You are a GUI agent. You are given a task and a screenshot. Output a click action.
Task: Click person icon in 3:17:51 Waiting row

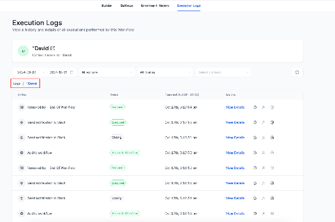pyautogui.click(x=263, y=137)
